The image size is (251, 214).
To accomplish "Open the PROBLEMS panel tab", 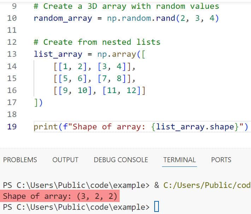I will click(20, 160).
